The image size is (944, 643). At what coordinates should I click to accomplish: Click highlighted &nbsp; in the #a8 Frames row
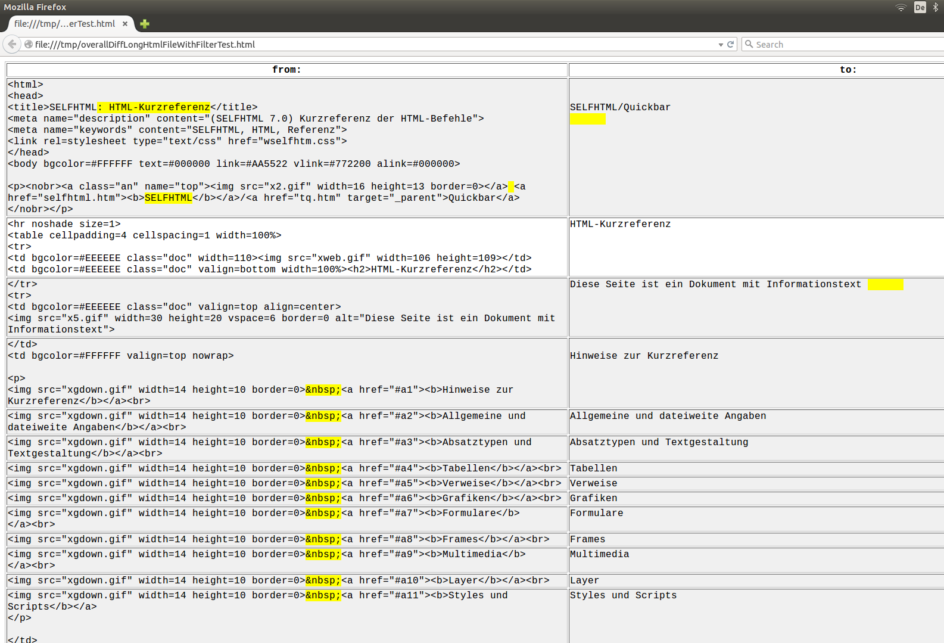(323, 539)
